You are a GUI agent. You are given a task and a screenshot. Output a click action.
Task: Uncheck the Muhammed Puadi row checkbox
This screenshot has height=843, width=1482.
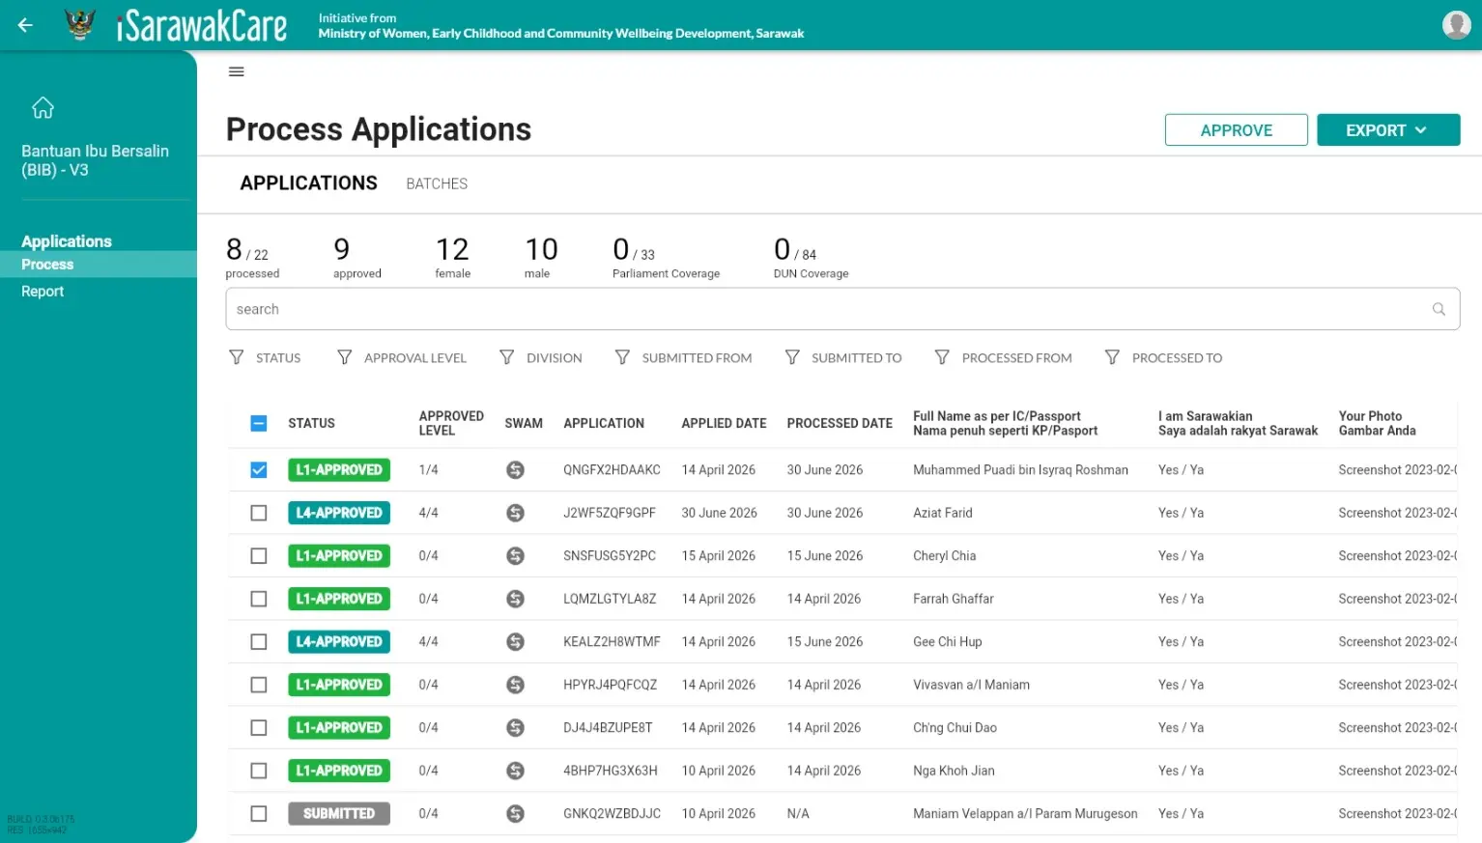click(258, 470)
